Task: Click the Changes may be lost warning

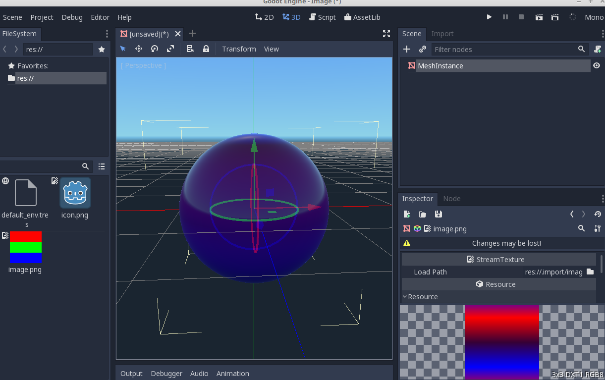Action: point(501,243)
